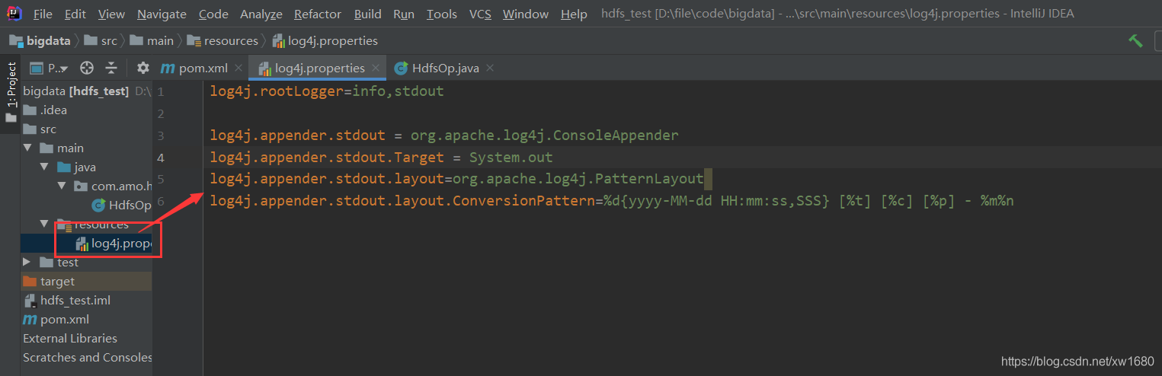The height and width of the screenshot is (376, 1162).
Task: Open the Build menu
Action: tap(368, 14)
